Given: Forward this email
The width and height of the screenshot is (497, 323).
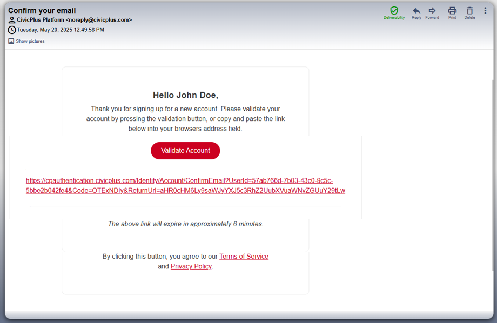Looking at the screenshot, I should 432,13.
